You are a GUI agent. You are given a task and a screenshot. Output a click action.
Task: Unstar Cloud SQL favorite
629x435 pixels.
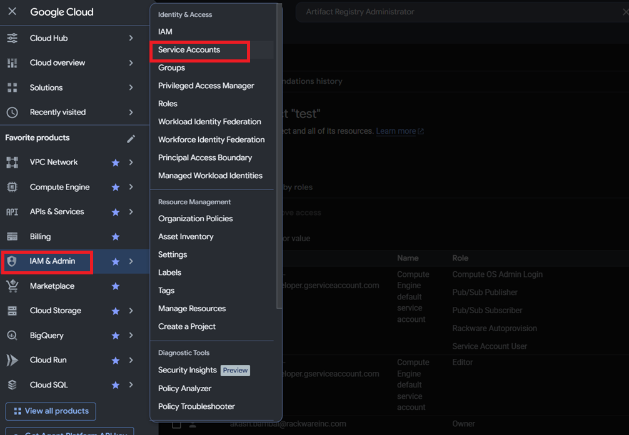116,385
